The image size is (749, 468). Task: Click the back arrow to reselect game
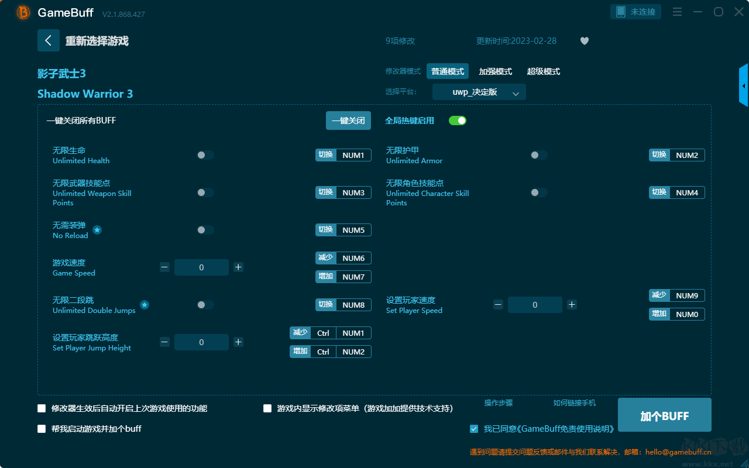pos(49,40)
